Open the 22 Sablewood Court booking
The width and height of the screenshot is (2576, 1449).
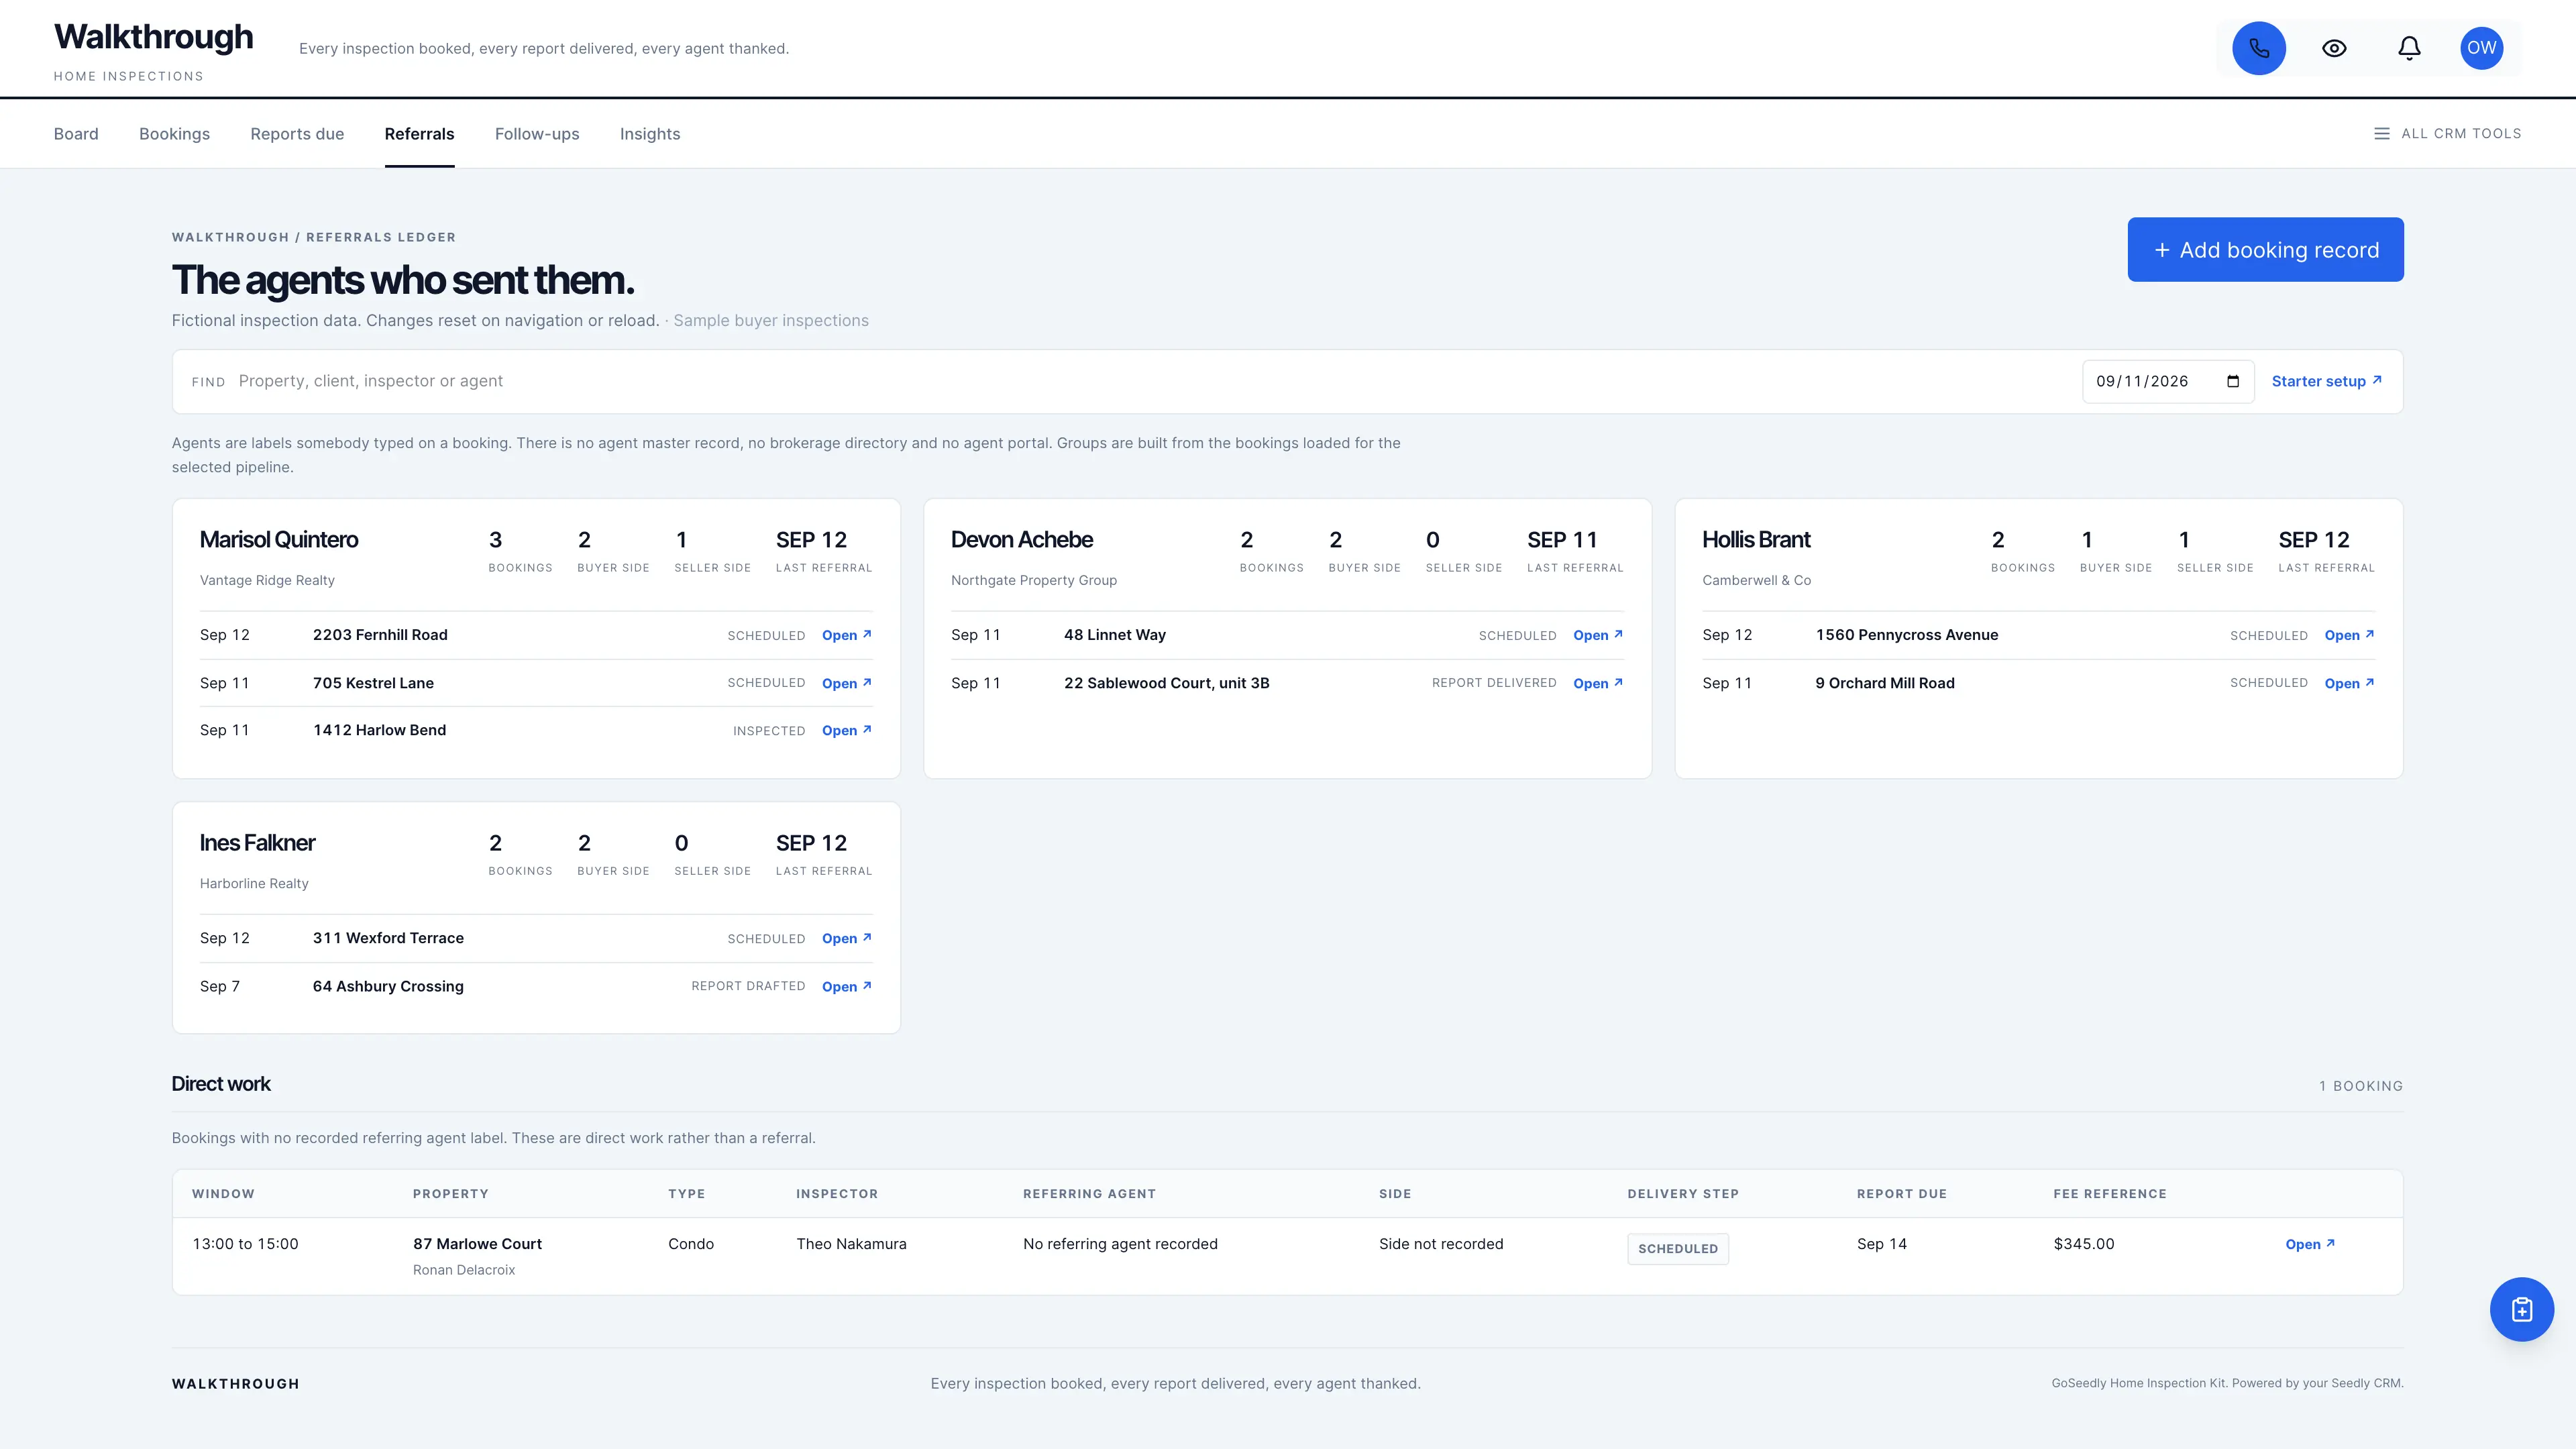tap(1597, 683)
